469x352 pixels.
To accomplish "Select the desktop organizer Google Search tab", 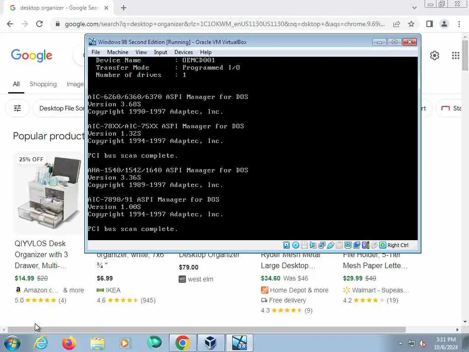I will [59, 8].
